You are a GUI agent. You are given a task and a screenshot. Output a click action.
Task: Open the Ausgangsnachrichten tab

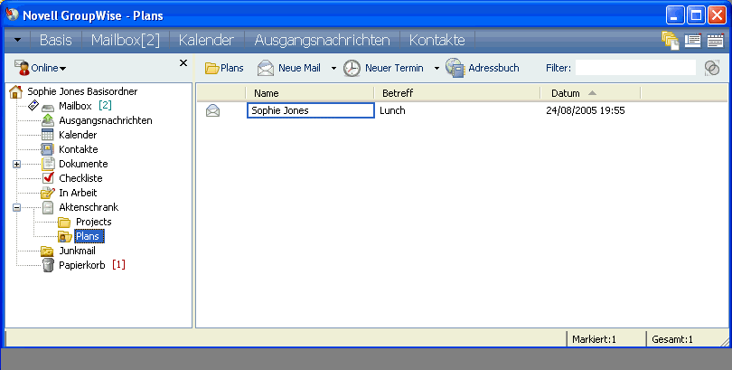coord(322,40)
